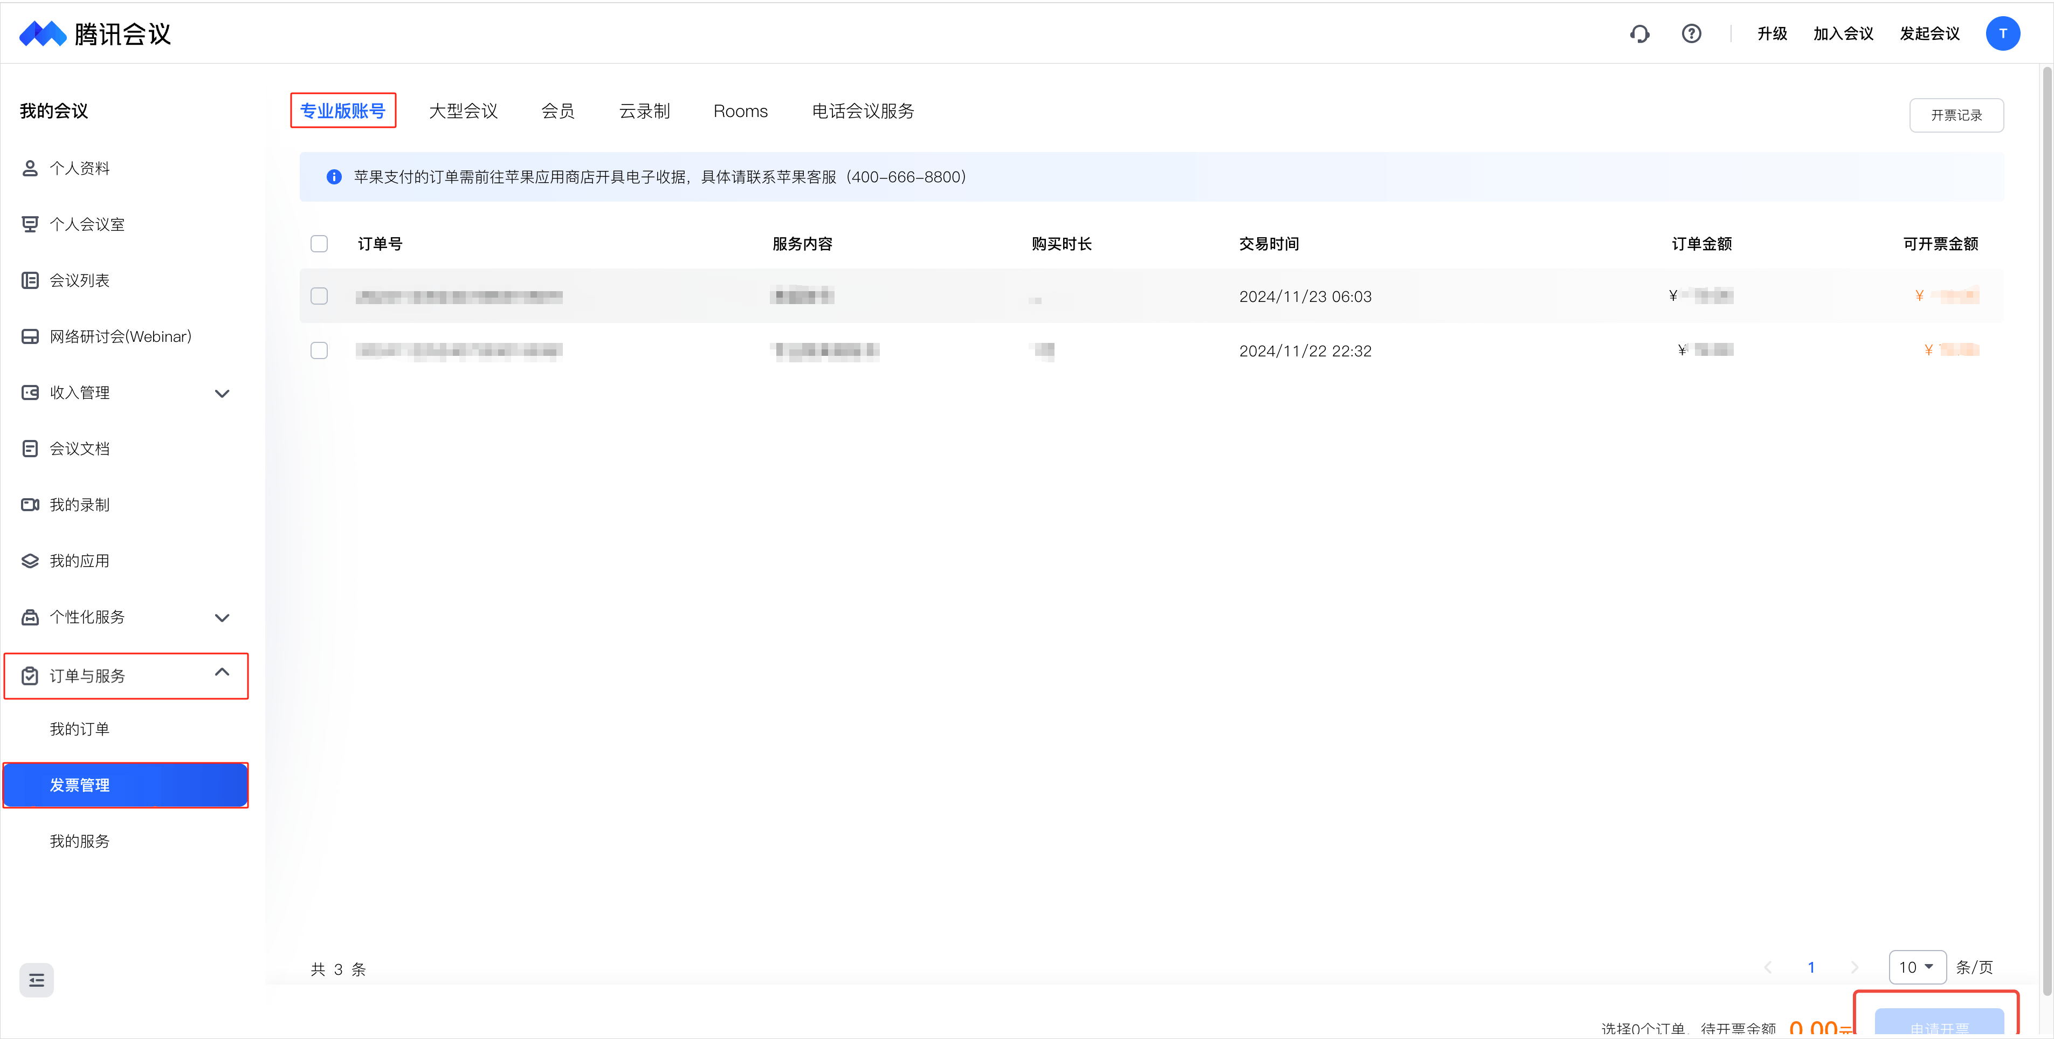Click the 交易时间 column header
Viewport: 2054px width, 1039px height.
pos(1269,244)
